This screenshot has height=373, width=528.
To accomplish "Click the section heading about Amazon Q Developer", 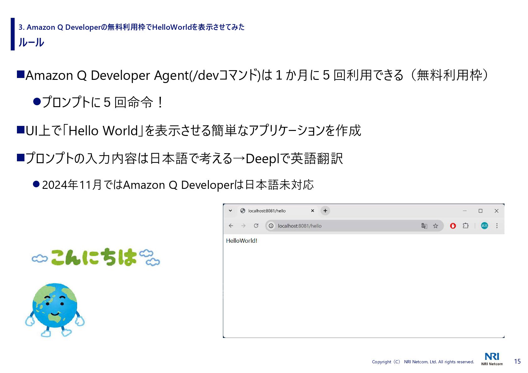I will (x=131, y=27).
